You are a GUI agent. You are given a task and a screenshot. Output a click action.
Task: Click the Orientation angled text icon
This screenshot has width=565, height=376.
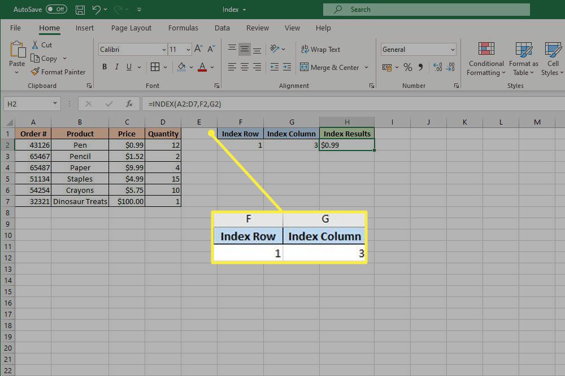275,48
